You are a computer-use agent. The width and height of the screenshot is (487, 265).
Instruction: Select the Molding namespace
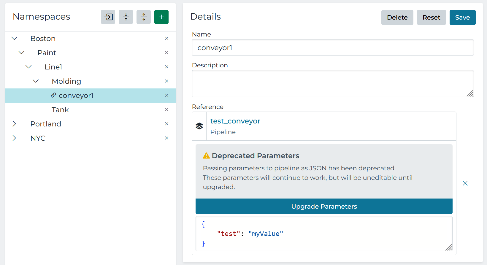66,81
